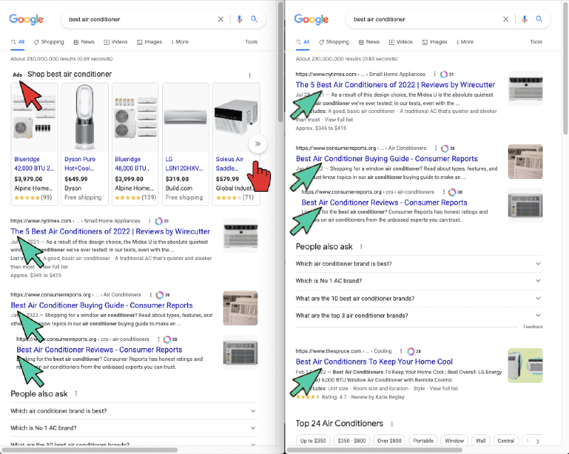Switch to Images tab in right window

[x=435, y=42]
